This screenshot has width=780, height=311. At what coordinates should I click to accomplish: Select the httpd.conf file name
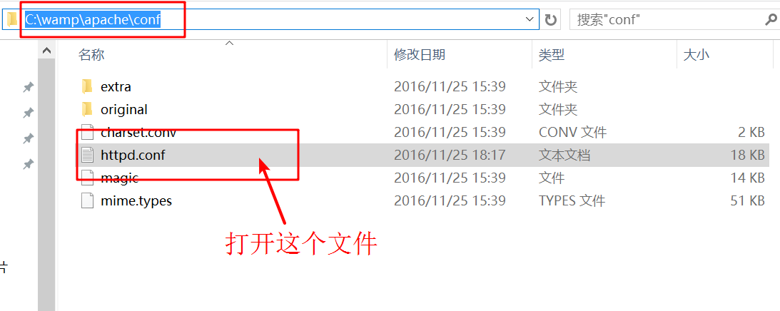click(x=133, y=155)
